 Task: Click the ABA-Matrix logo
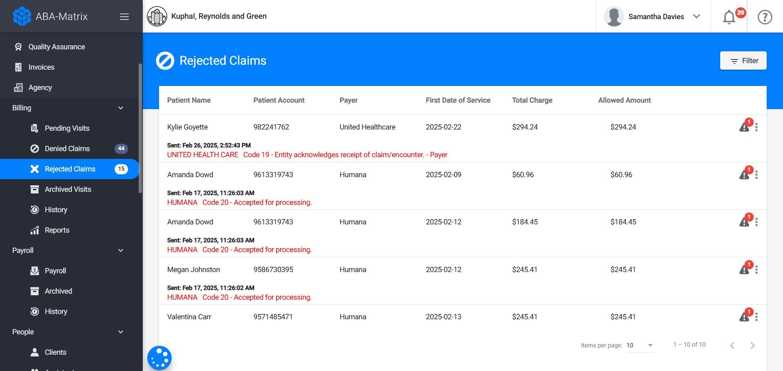tap(22, 17)
